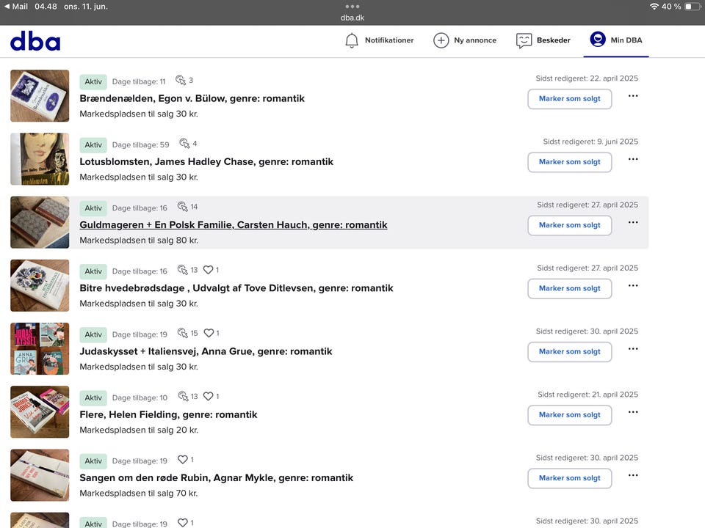Open more options for Bitre hvedebrødsdage listing
The image size is (705, 528).
(x=633, y=285)
